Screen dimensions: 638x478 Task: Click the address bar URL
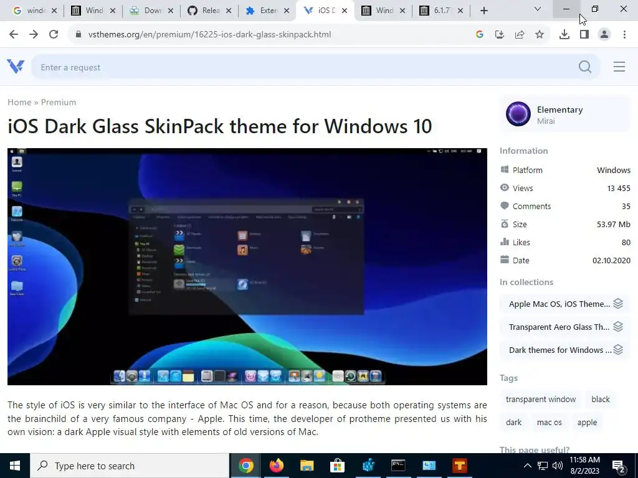point(209,35)
